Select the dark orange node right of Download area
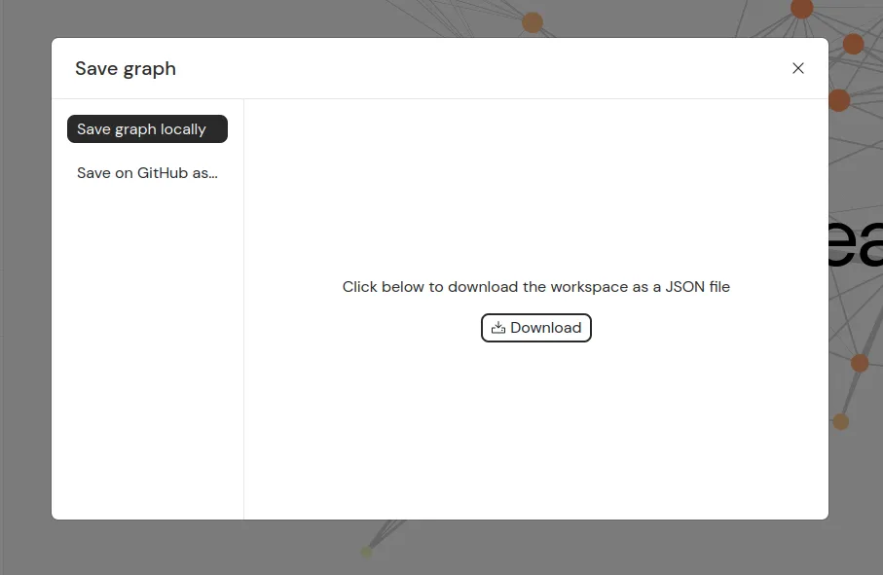 [860, 363]
